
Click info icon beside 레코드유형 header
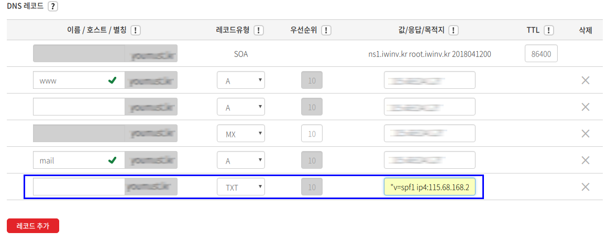point(258,30)
